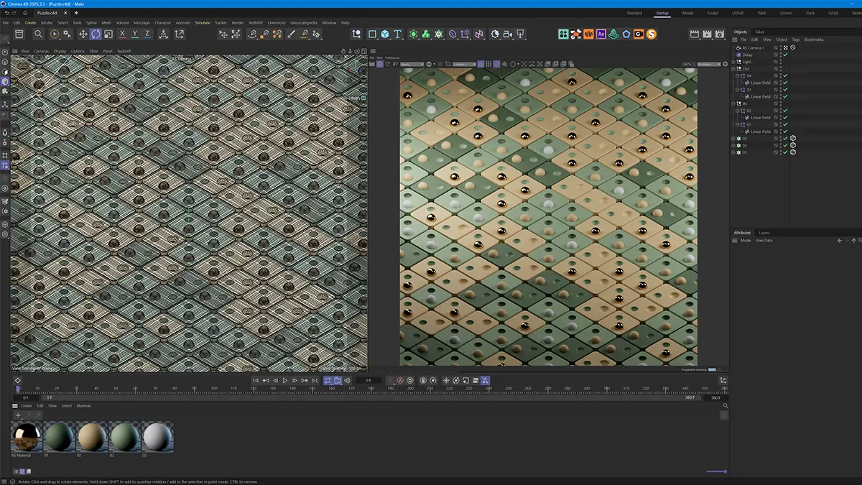Switch to the Sculpt layout tab
862x485 pixels.
(x=713, y=13)
